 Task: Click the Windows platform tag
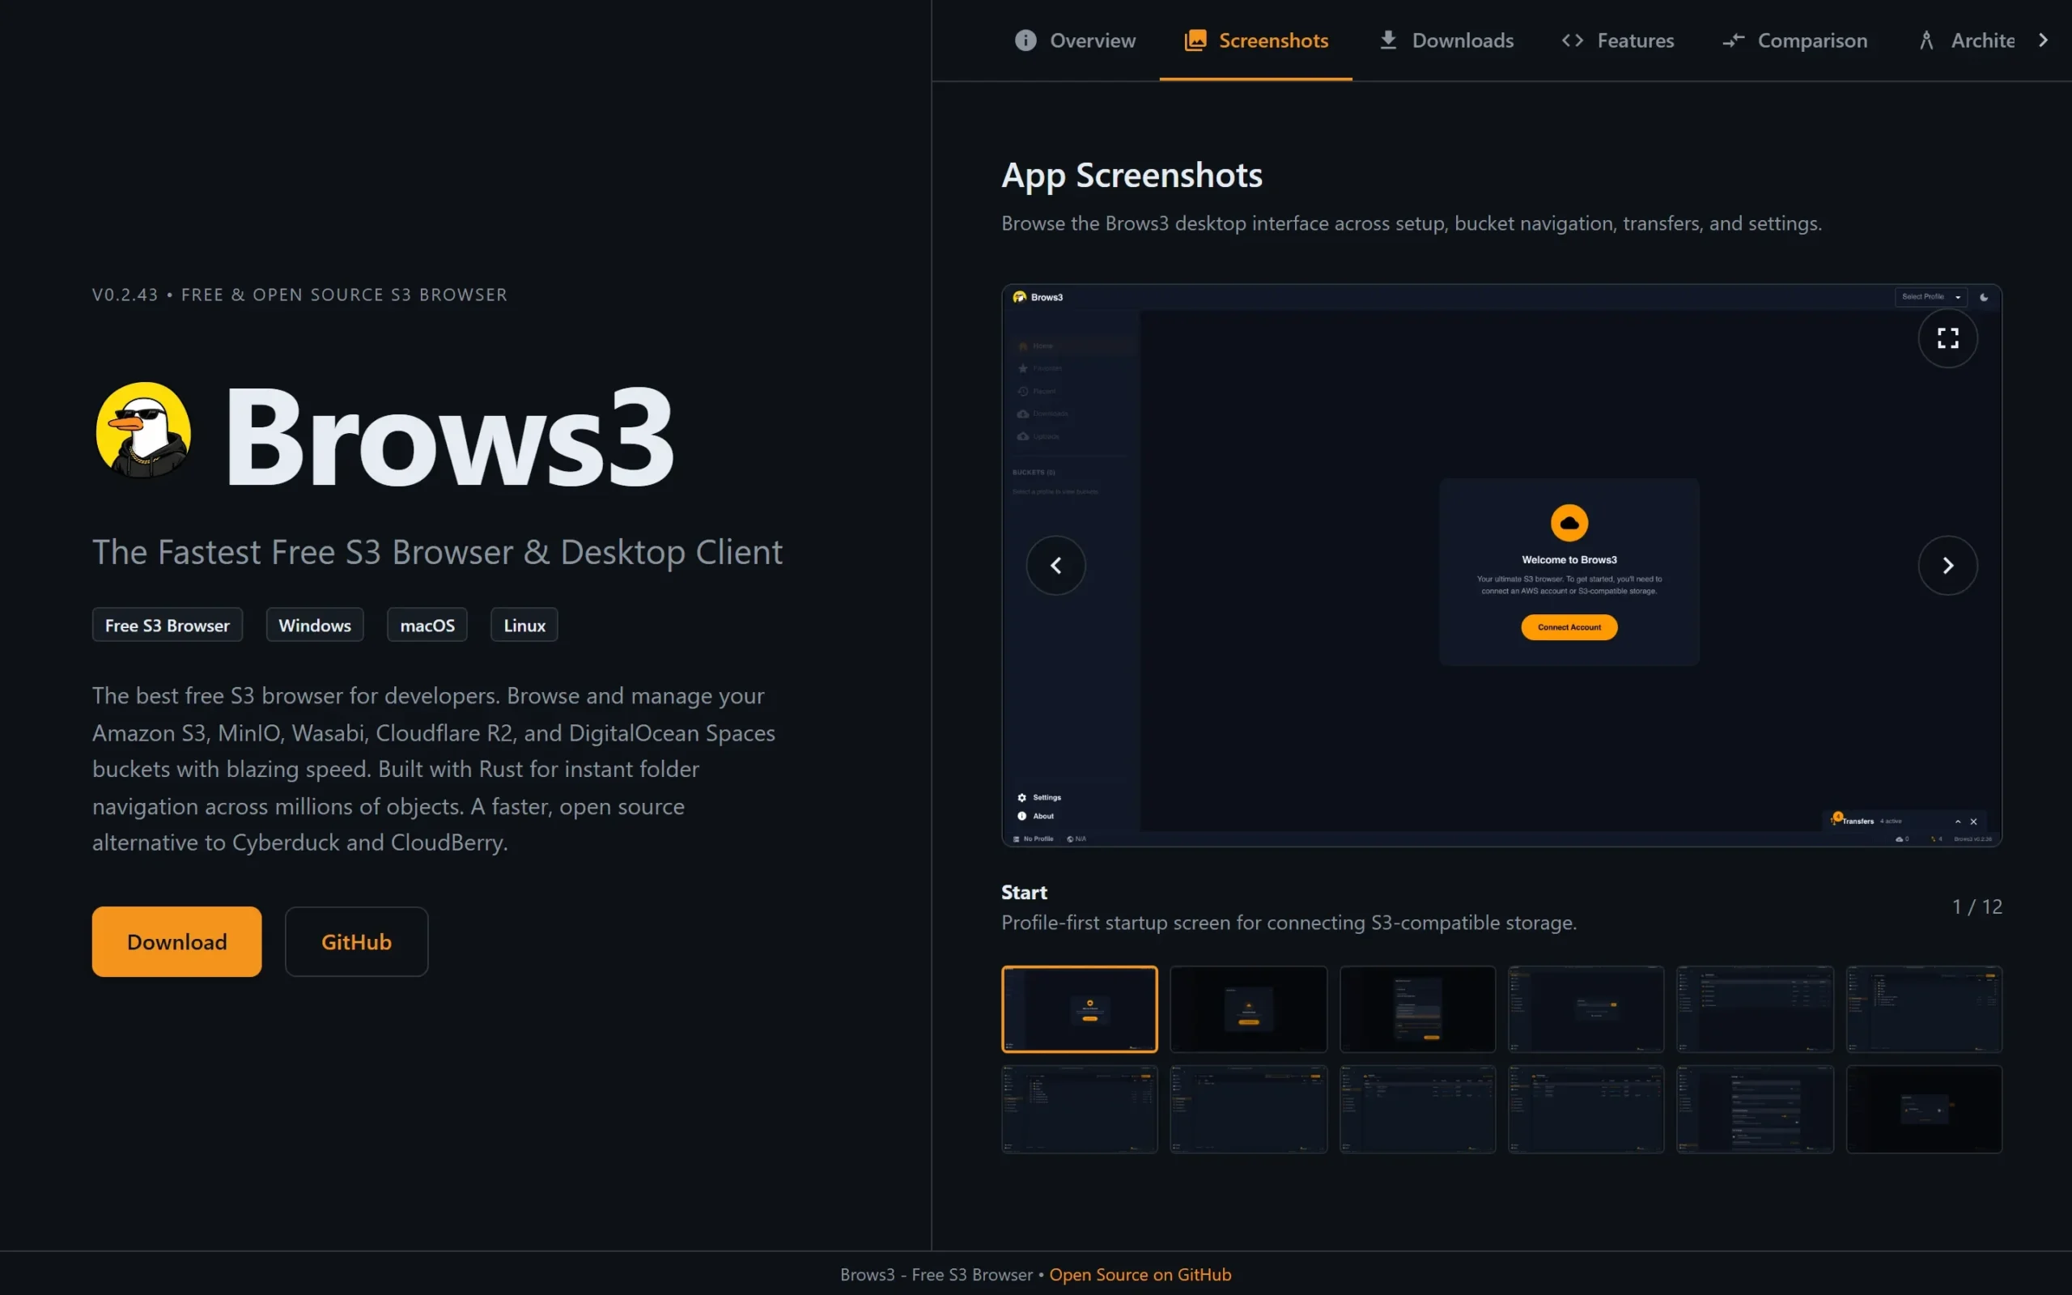pos(314,625)
